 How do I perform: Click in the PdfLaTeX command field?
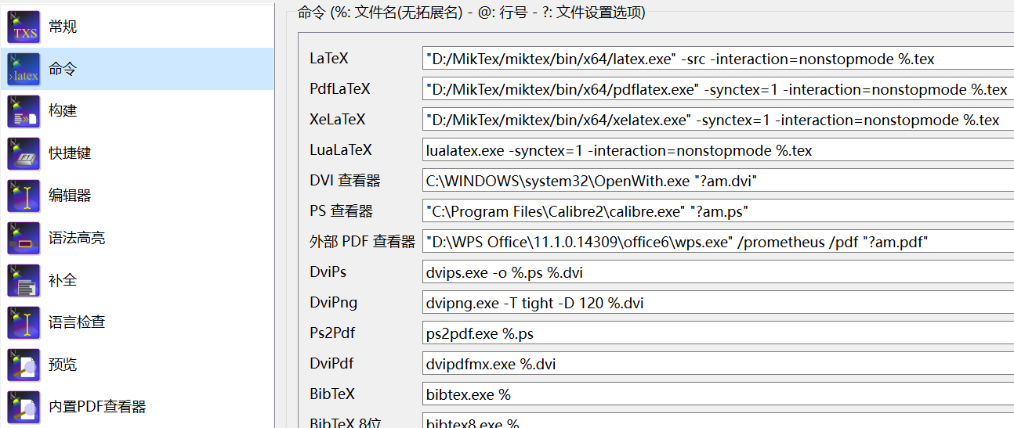pos(718,89)
